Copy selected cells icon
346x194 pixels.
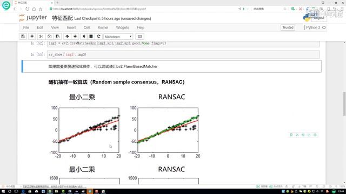49,36
